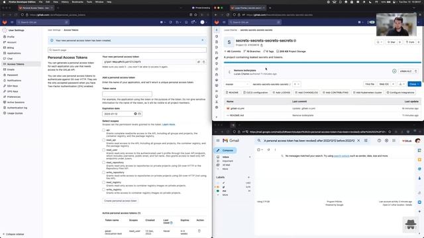Click Find file button
The height and width of the screenshot is (238, 424).
pyautogui.click(x=370, y=84)
